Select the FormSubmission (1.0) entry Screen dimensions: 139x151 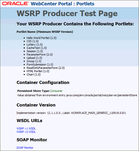click(40, 64)
